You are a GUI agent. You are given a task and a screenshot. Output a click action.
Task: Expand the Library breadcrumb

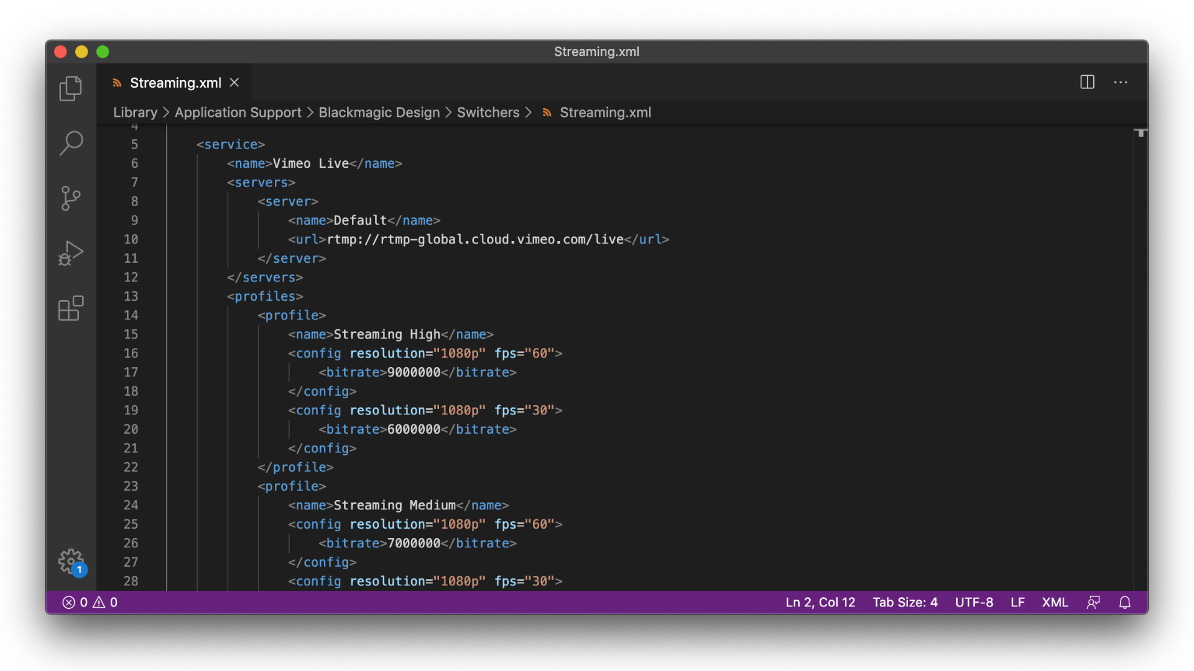135,112
